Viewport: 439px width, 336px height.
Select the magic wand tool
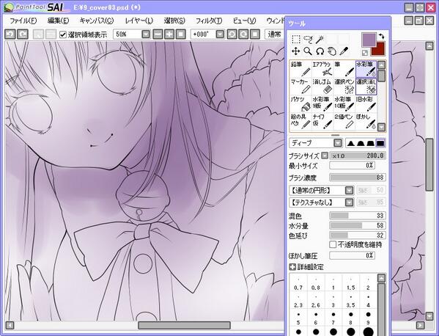pos(320,40)
